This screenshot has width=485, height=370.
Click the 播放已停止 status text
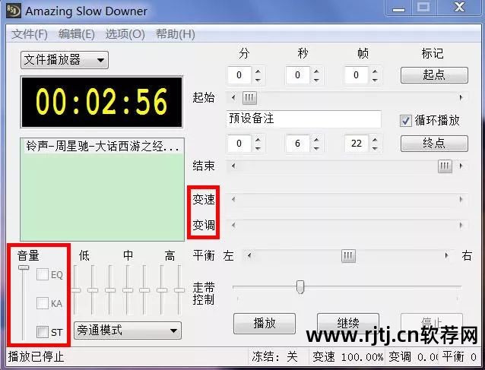point(36,357)
